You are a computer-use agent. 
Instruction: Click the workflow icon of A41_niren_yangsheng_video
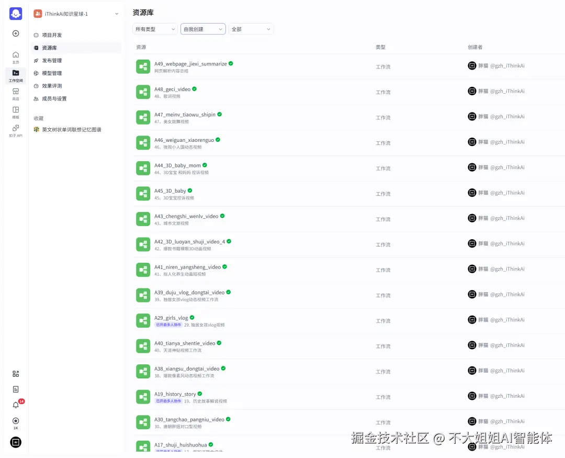pos(143,270)
